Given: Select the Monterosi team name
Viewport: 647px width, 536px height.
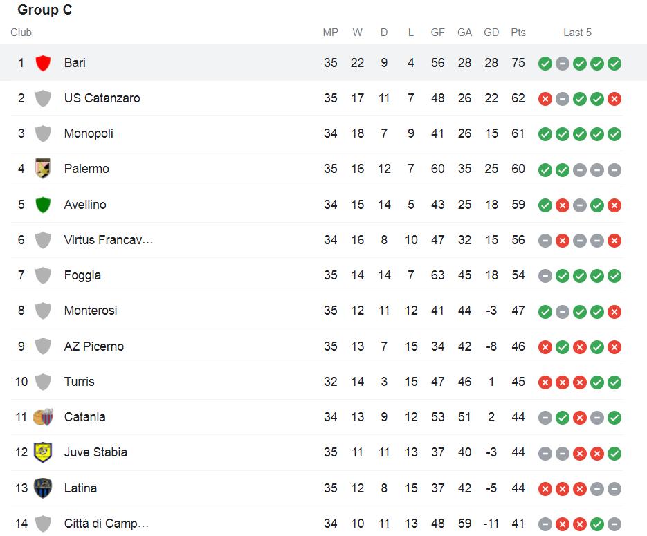Looking at the screenshot, I should [91, 311].
